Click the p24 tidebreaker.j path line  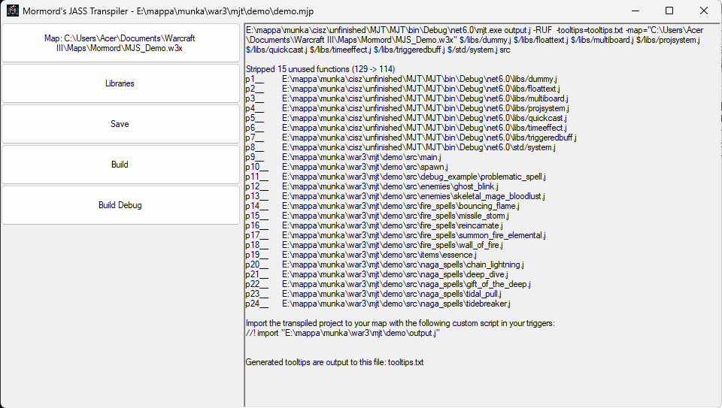378,303
